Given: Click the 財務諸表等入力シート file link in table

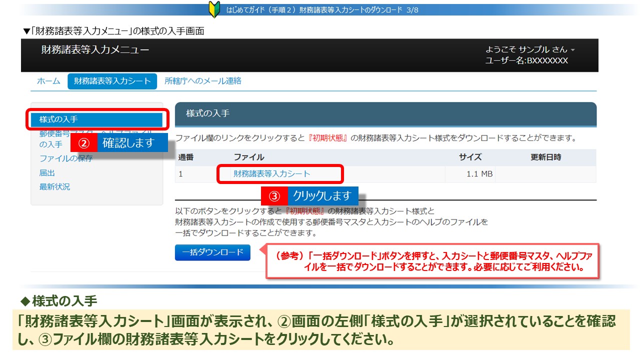Looking at the screenshot, I should click(271, 174).
